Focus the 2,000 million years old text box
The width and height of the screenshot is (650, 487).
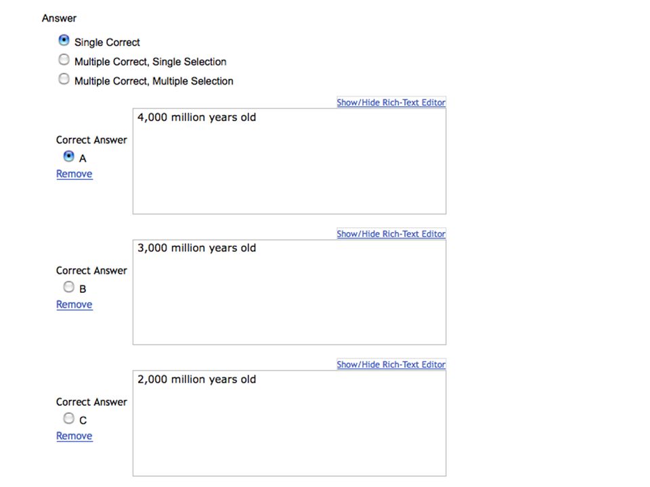289,423
